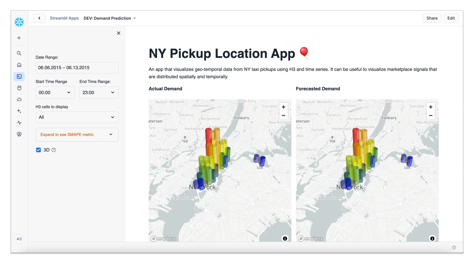This screenshot has height=263, width=474.
Task: Open the admin shield icon in sidebar
Action: click(x=19, y=134)
